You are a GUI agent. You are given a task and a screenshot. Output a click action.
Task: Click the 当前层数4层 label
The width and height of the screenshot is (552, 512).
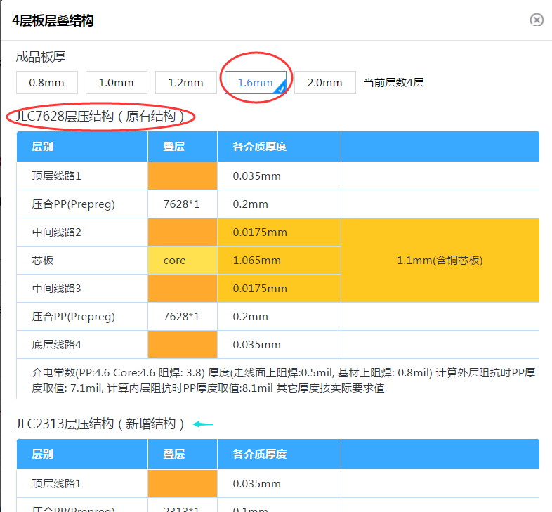[x=393, y=83]
